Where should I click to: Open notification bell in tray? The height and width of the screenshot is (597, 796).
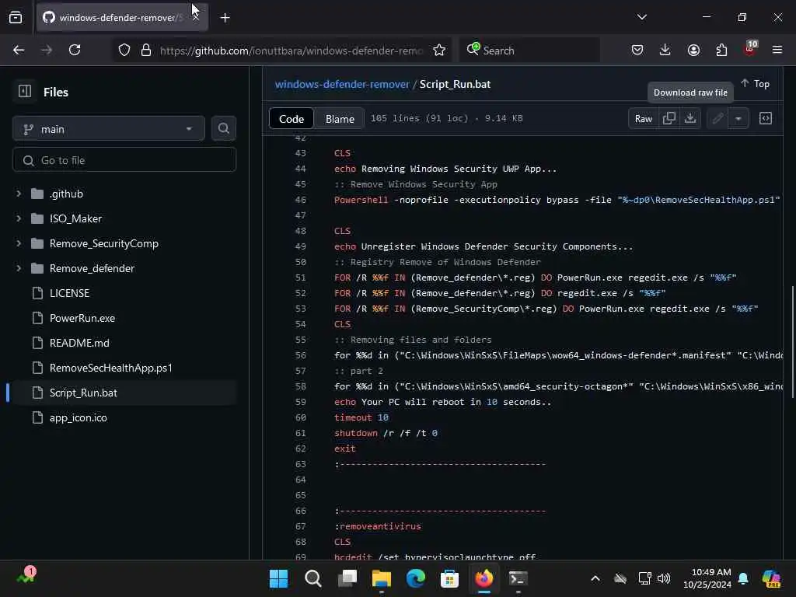point(742,578)
